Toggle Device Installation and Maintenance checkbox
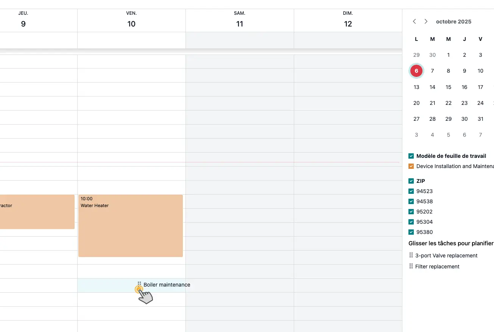Screen dimensions: 494x332 (411, 166)
